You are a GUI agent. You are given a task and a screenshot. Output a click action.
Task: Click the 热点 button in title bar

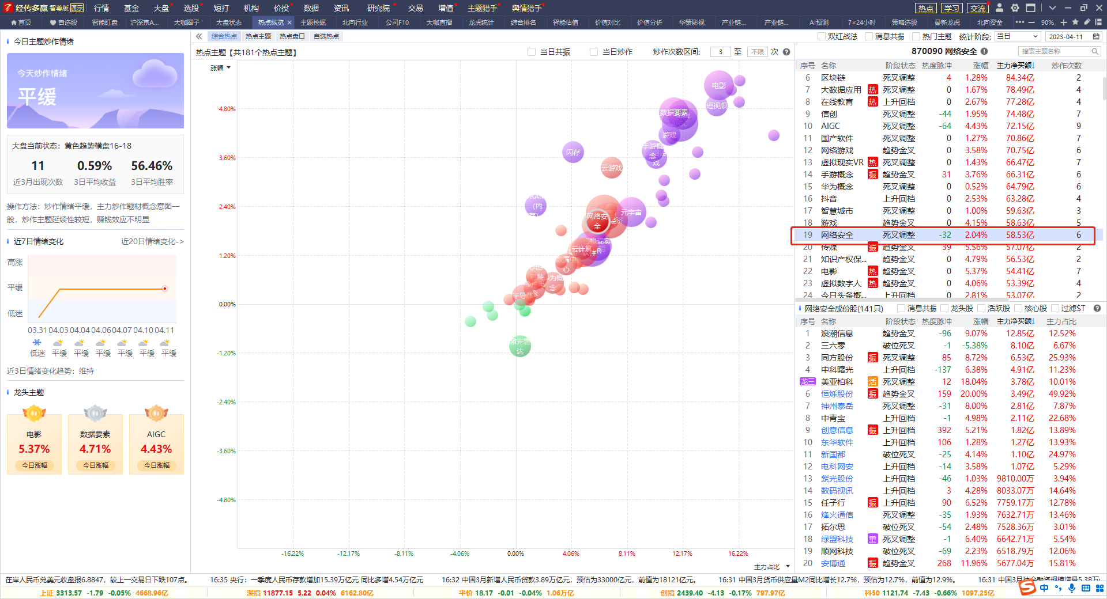pos(926,8)
